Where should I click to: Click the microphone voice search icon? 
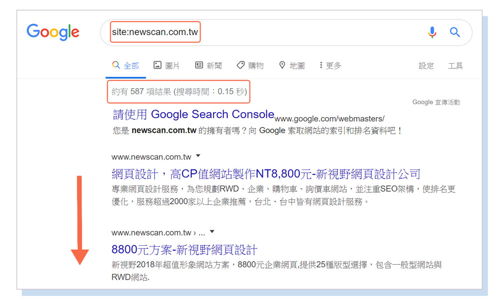[432, 32]
